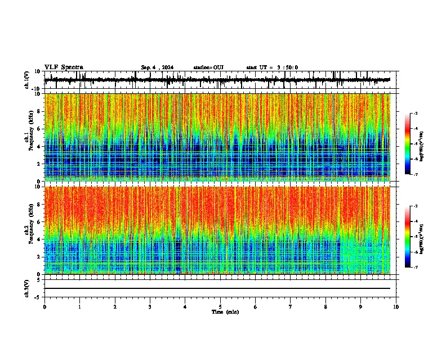Click the "ch.3(V)" axis label
The image size is (446, 344).
click(x=27, y=288)
